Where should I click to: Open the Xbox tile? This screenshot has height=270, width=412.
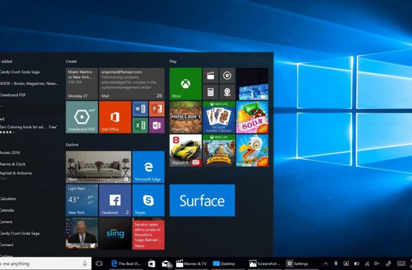click(x=186, y=84)
